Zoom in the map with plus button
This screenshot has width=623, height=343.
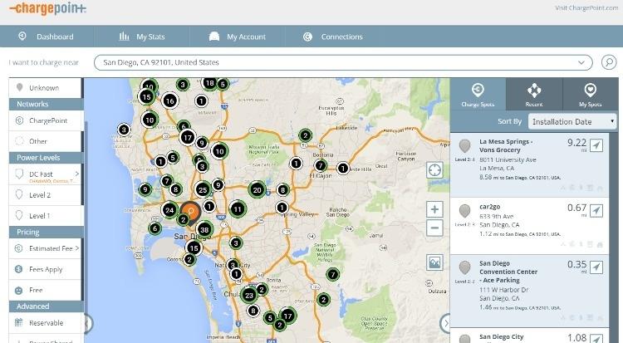[x=434, y=209]
